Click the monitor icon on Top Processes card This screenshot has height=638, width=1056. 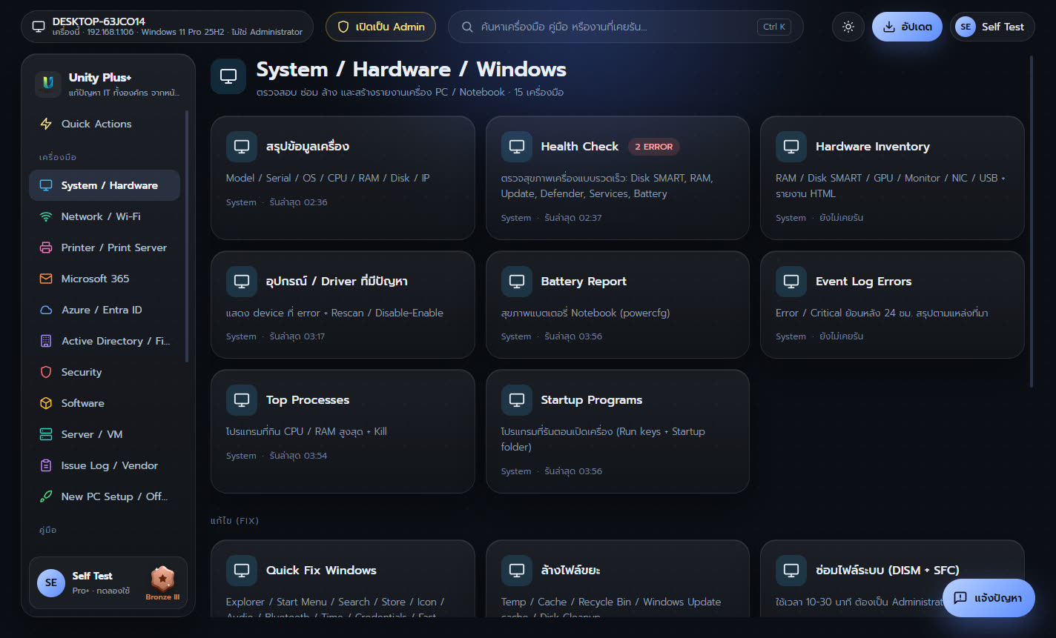pyautogui.click(x=242, y=400)
